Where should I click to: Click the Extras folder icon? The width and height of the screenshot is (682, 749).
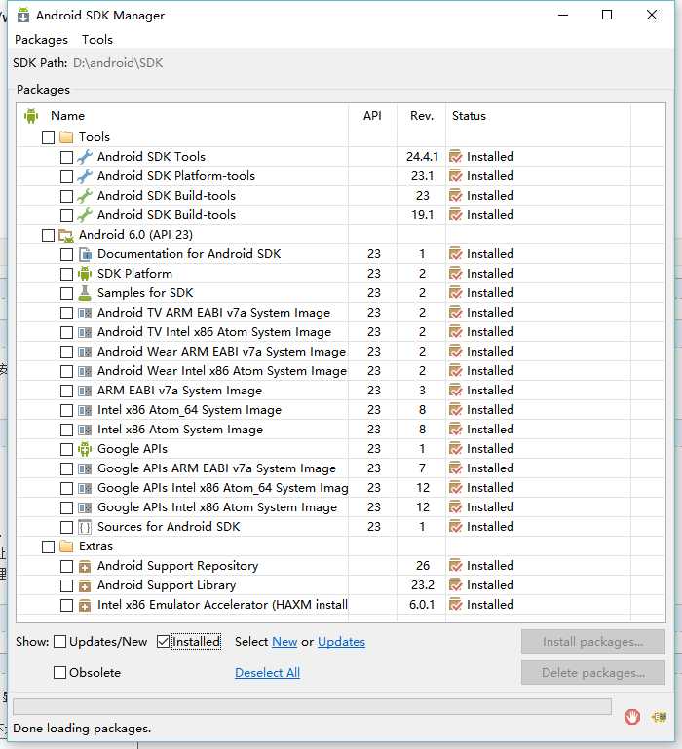point(66,546)
